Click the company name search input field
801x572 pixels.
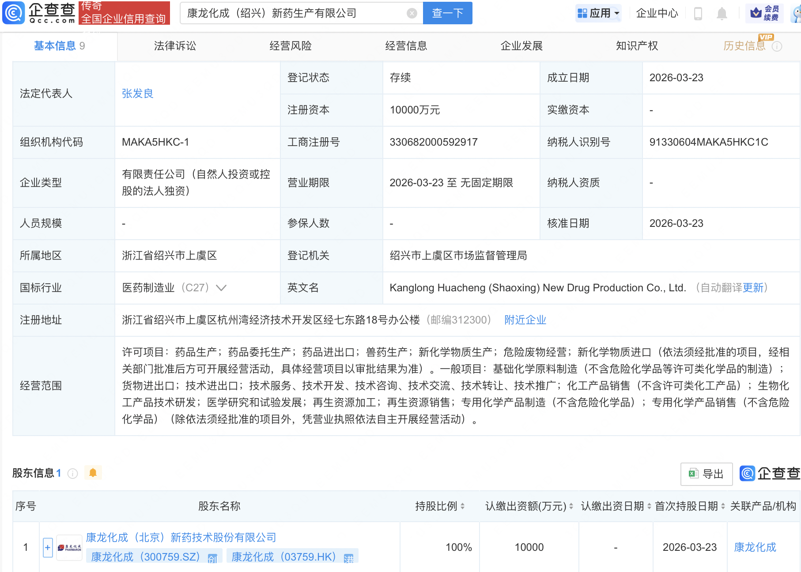[x=291, y=13]
